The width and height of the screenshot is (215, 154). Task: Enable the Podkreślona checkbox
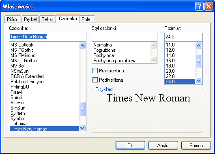click(x=95, y=80)
